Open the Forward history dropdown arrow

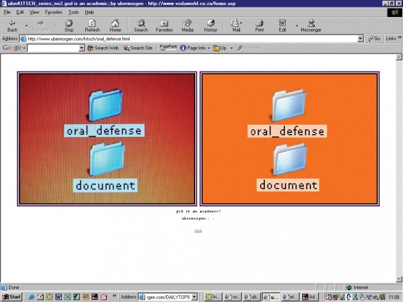[55, 26]
